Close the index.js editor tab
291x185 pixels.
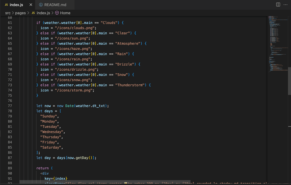click(x=31, y=5)
